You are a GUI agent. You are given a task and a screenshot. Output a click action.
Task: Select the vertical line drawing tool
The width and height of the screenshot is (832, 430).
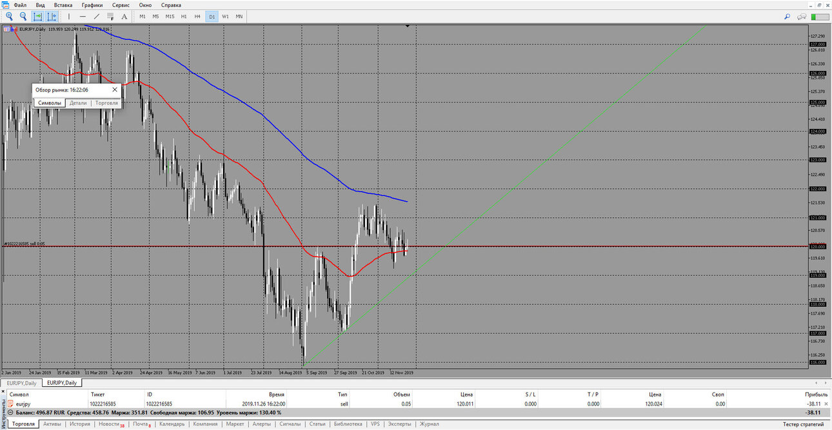click(69, 16)
